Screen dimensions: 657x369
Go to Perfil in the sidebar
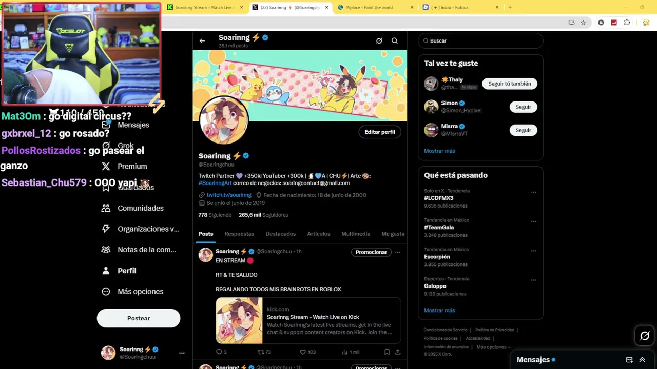point(119,271)
